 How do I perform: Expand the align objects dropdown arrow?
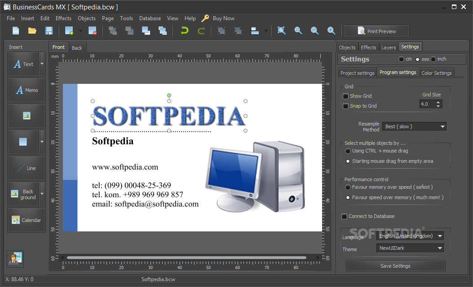coord(266,30)
